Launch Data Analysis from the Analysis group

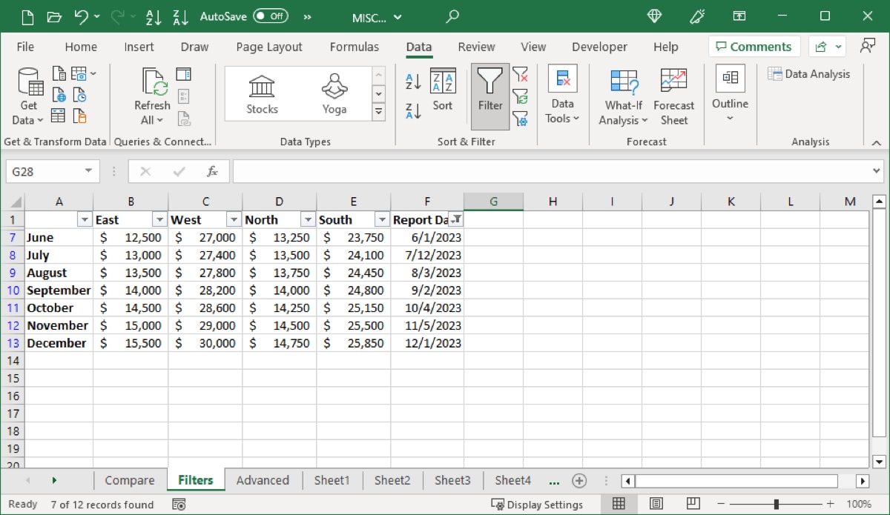(x=809, y=73)
